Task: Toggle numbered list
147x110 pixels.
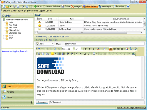Action: click(x=64, y=54)
